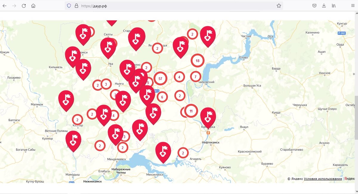Select the cluster marker showing 18
This screenshot has height=194, width=358.
(x=197, y=61)
